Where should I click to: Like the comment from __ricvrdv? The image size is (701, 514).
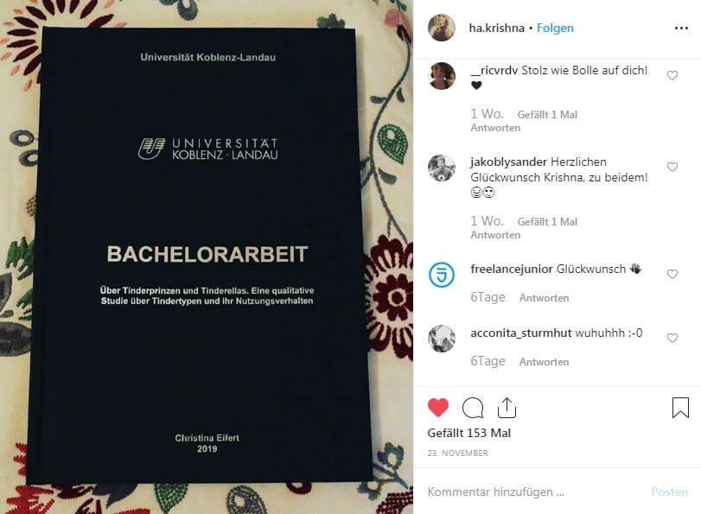click(x=672, y=75)
